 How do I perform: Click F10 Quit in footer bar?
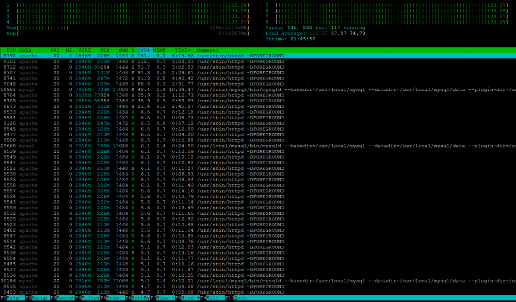coord(236,298)
